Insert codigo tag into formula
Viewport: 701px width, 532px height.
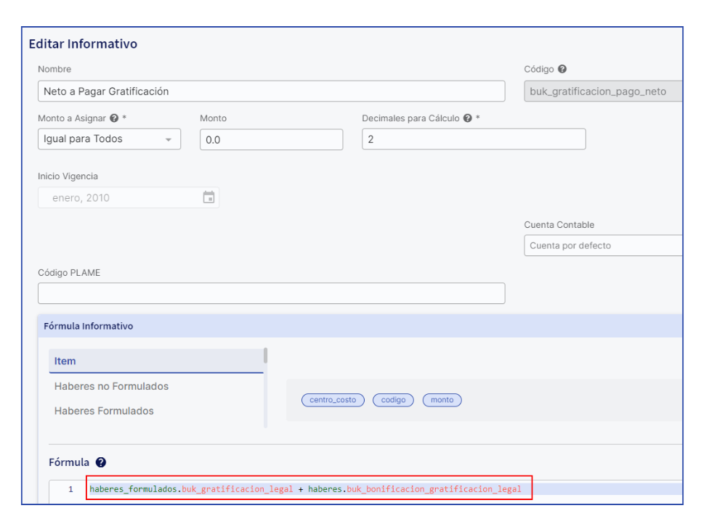coord(393,400)
